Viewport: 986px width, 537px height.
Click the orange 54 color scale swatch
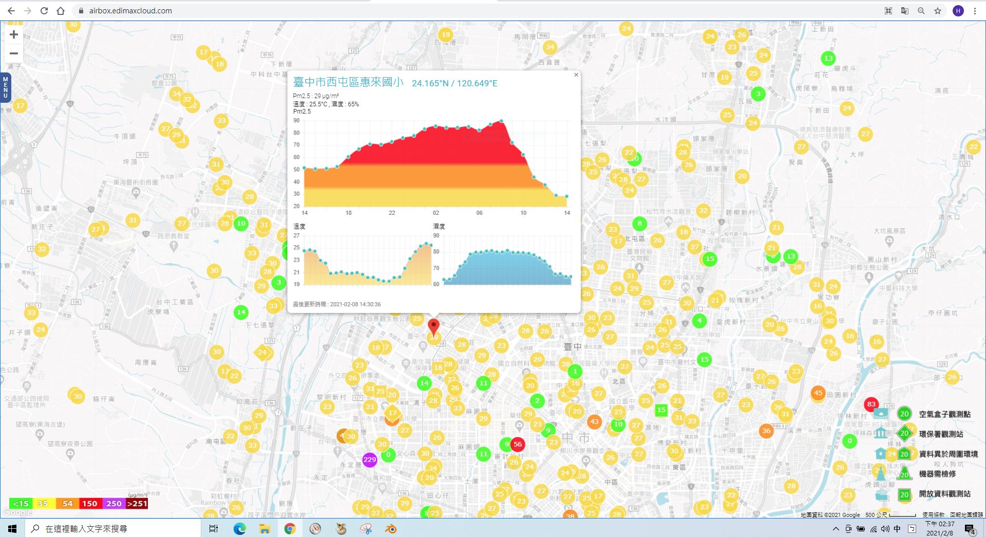(67, 504)
